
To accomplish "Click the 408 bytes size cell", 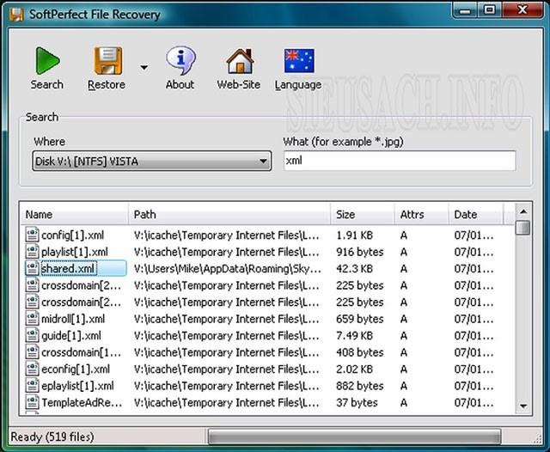I will 360,352.
